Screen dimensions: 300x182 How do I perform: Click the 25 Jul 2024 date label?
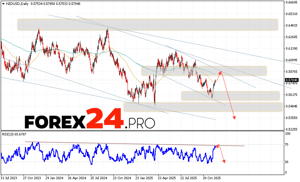98,177
